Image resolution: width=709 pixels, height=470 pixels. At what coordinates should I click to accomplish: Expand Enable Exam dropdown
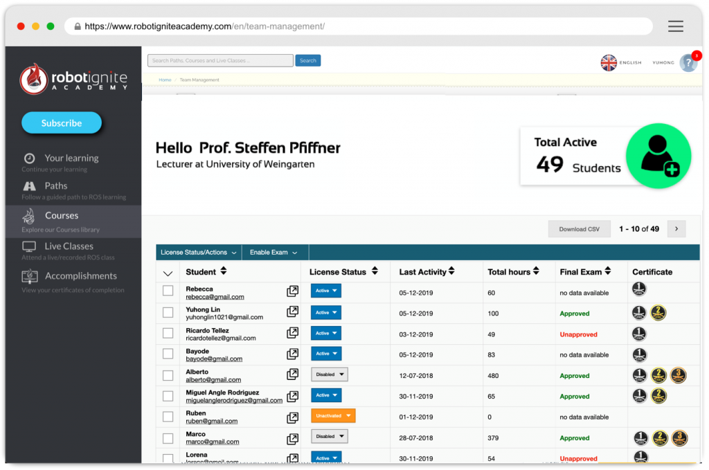click(274, 253)
